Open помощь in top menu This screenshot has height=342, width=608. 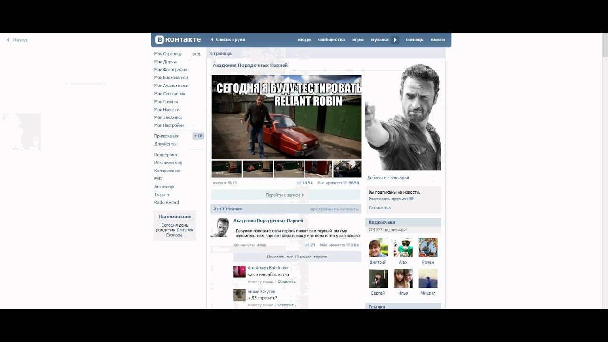pos(414,40)
